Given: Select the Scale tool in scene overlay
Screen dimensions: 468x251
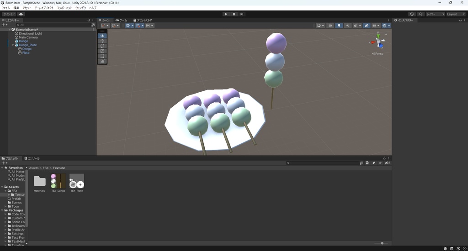Looking at the screenshot, I should pyautogui.click(x=102, y=51).
